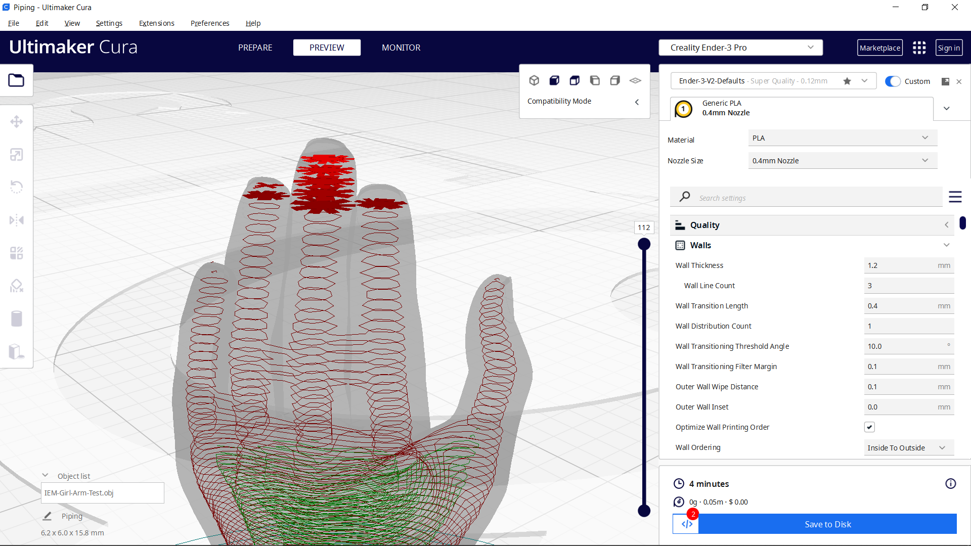Open the Creality Ender-3 Pro printer dropdown
Viewport: 971px width, 546px height.
tap(740, 48)
